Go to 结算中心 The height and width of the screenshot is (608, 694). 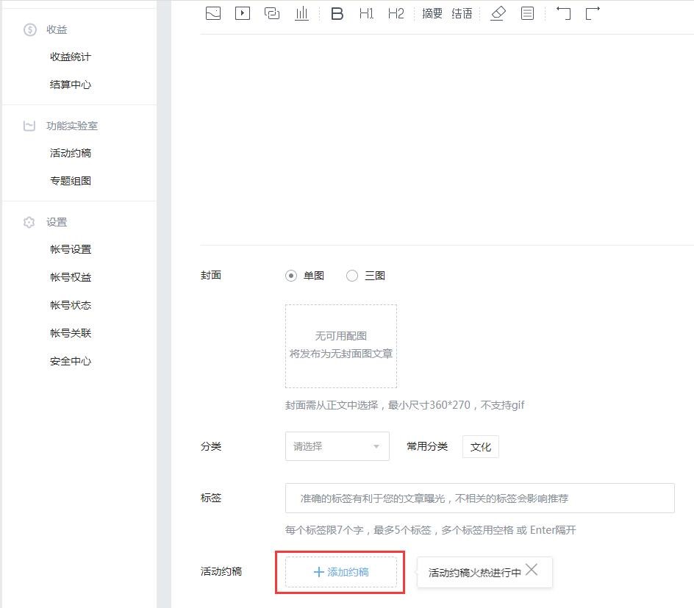point(71,85)
